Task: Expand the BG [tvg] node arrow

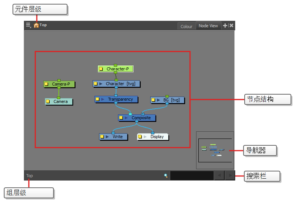Action: click(x=159, y=100)
